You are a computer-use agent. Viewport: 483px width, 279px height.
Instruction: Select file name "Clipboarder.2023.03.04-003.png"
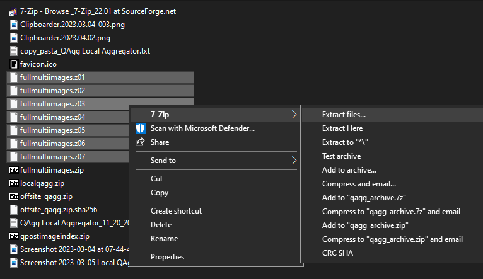[x=73, y=25]
